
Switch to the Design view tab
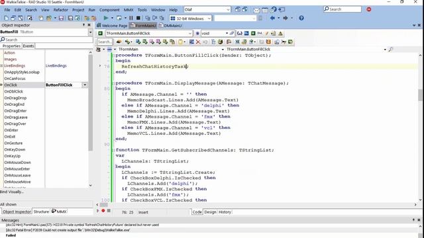click(x=210, y=212)
